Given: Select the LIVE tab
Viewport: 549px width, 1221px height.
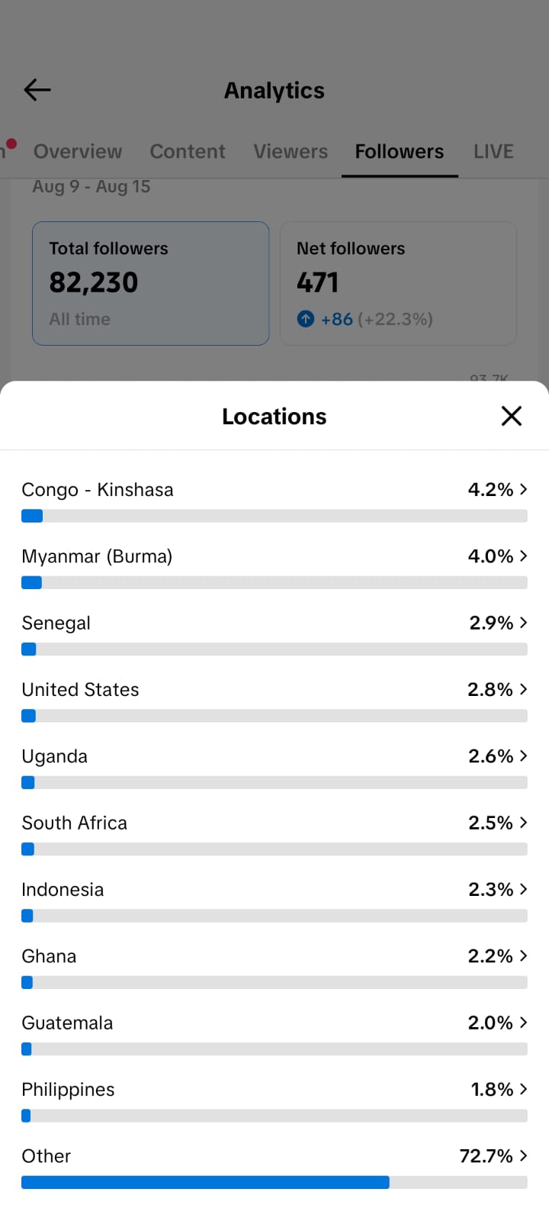Looking at the screenshot, I should (493, 151).
